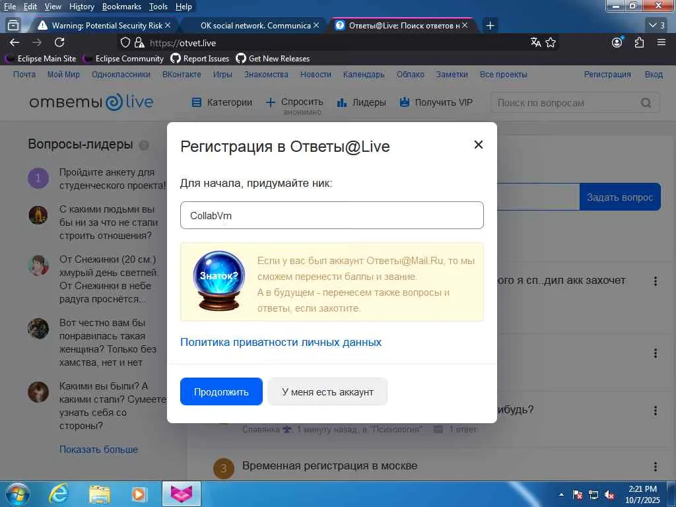Click the Firefox View icon left of tabs
The image size is (676, 507).
coord(13,26)
